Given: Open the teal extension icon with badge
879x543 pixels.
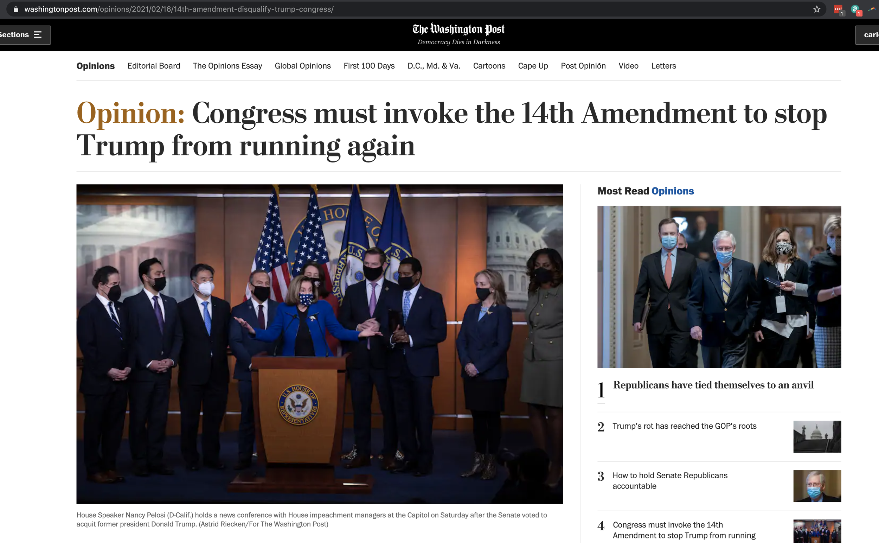Looking at the screenshot, I should click(x=856, y=10).
